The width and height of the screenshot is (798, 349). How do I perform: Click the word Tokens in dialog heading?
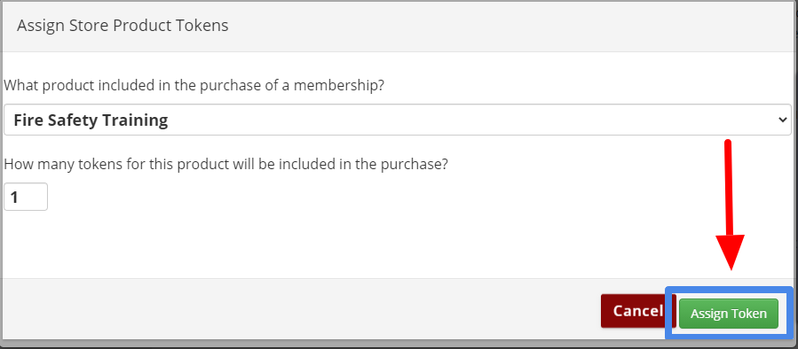pos(201,26)
